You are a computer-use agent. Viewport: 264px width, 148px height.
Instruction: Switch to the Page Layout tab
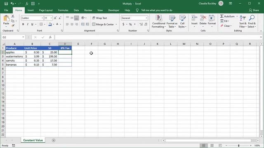click(x=46, y=10)
